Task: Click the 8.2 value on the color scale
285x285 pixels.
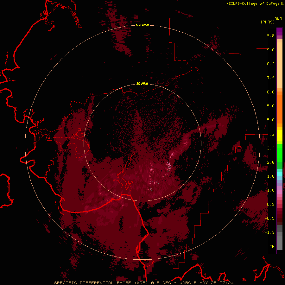Action: 271,64
